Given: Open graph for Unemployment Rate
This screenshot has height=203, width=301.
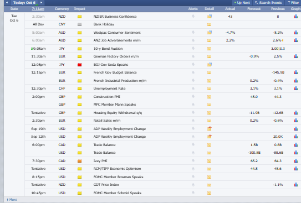Looking at the screenshot, I should coord(296,89).
